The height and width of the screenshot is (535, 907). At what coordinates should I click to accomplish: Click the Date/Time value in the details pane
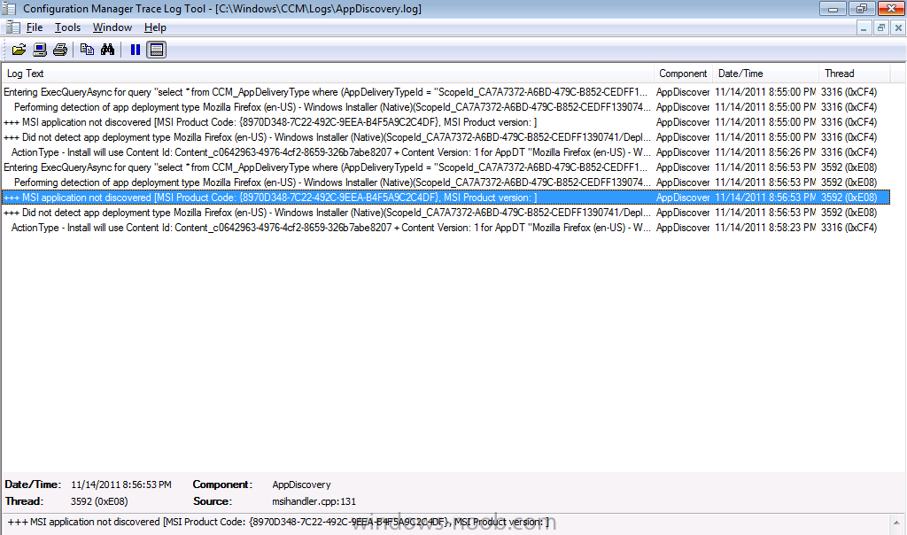(x=120, y=485)
